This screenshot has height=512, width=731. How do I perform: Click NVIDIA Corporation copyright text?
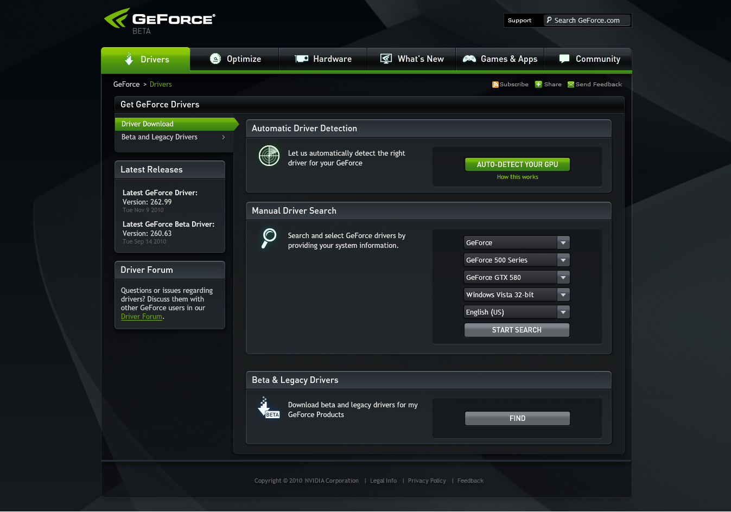coord(332,481)
